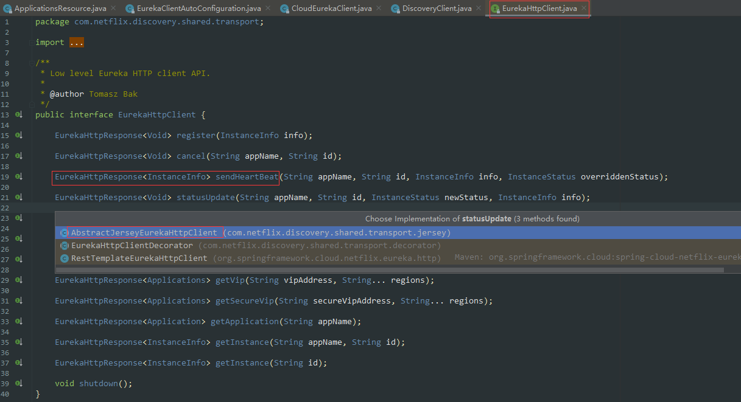Click gutter icon beside getVip line

pos(19,280)
